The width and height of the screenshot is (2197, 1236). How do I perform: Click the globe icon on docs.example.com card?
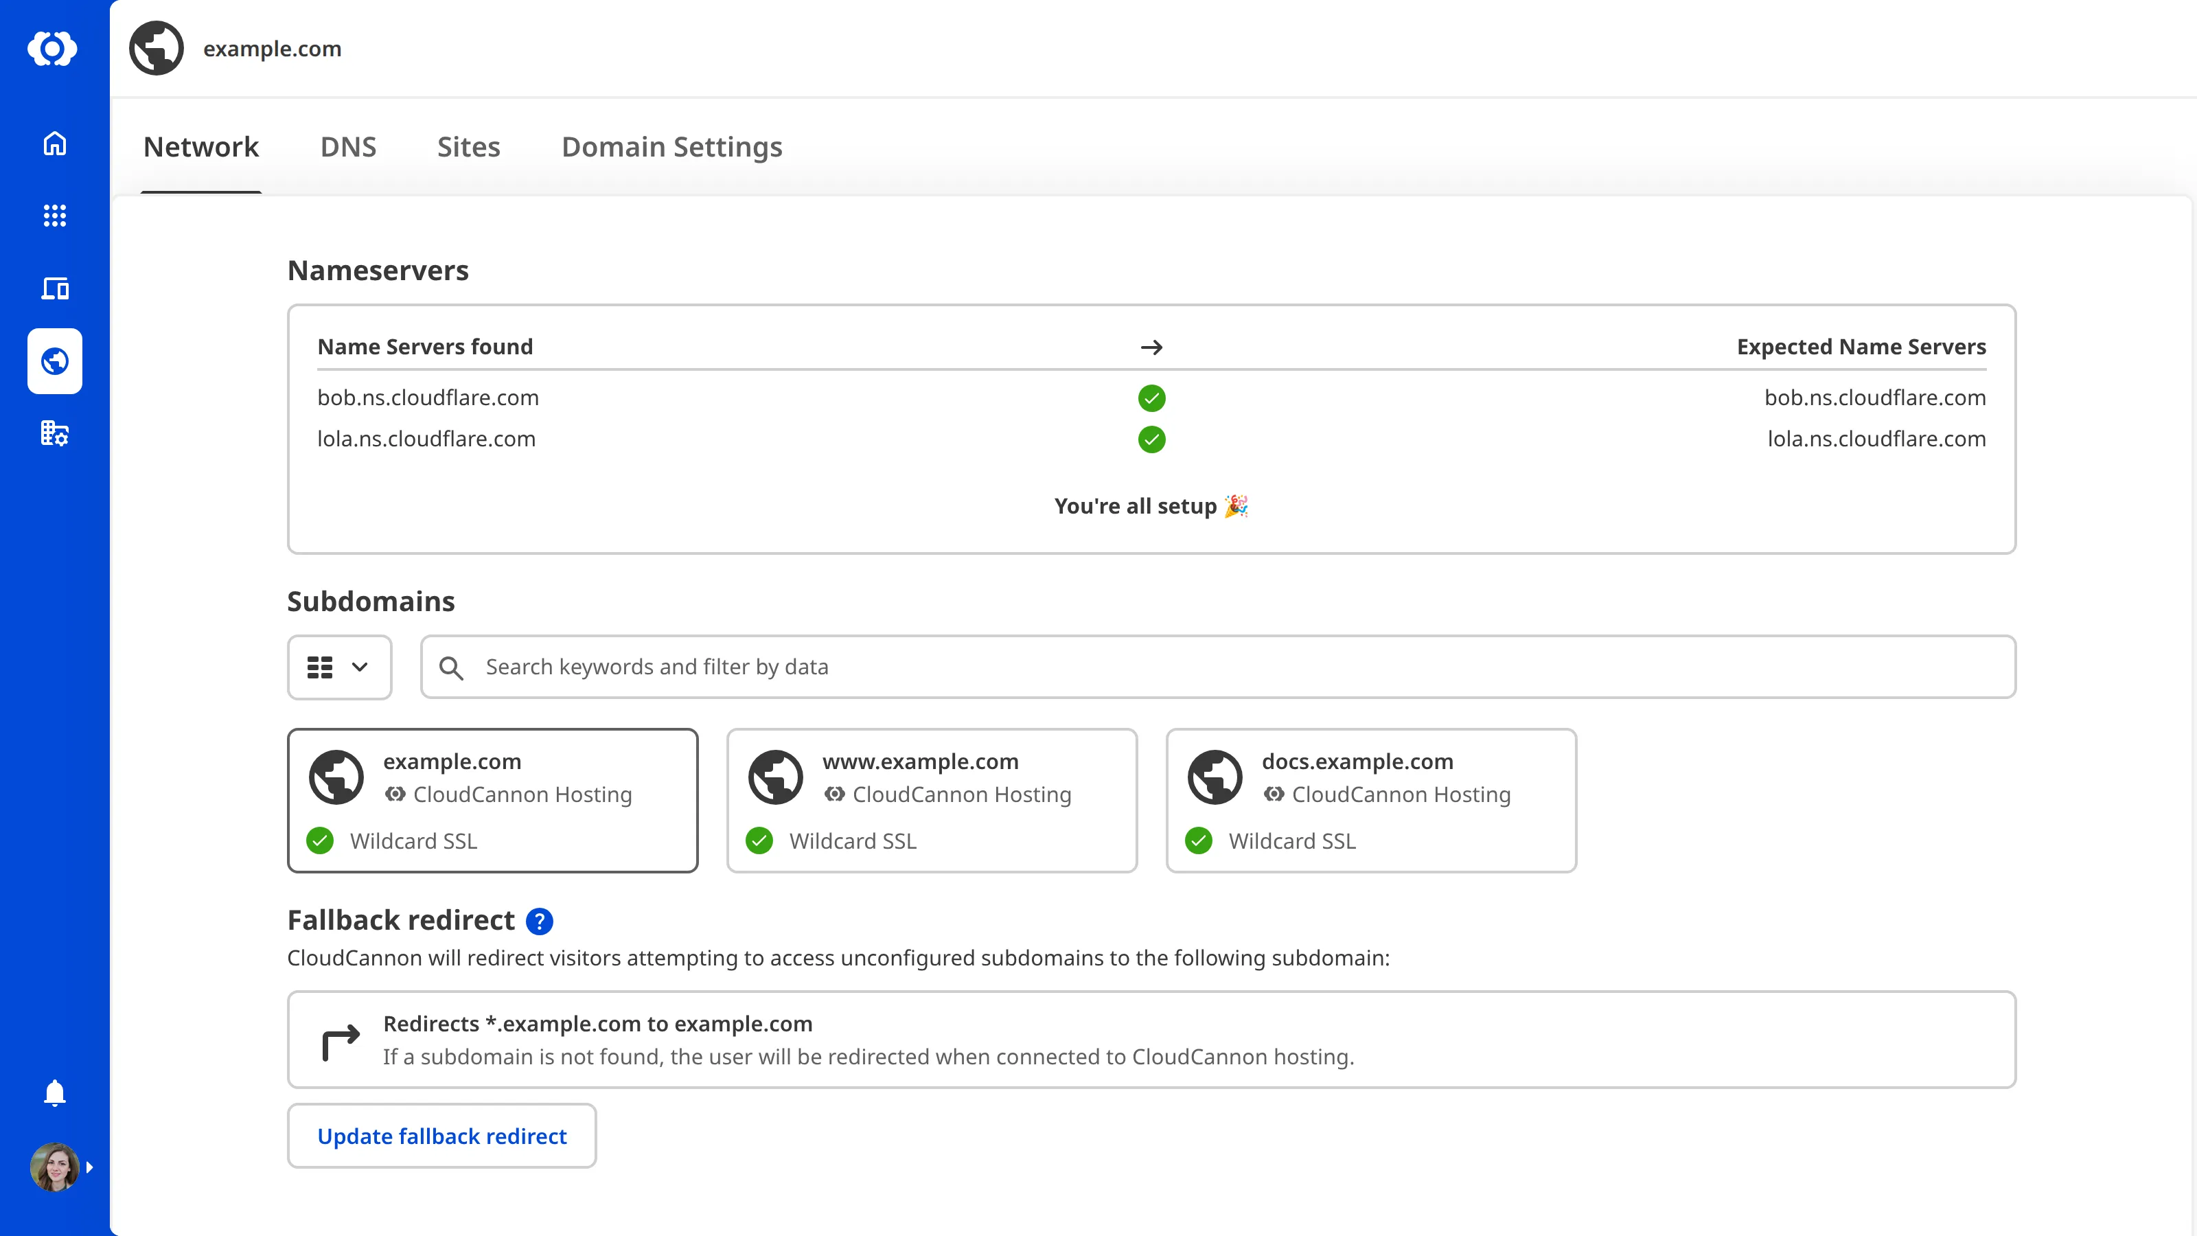(x=1215, y=776)
